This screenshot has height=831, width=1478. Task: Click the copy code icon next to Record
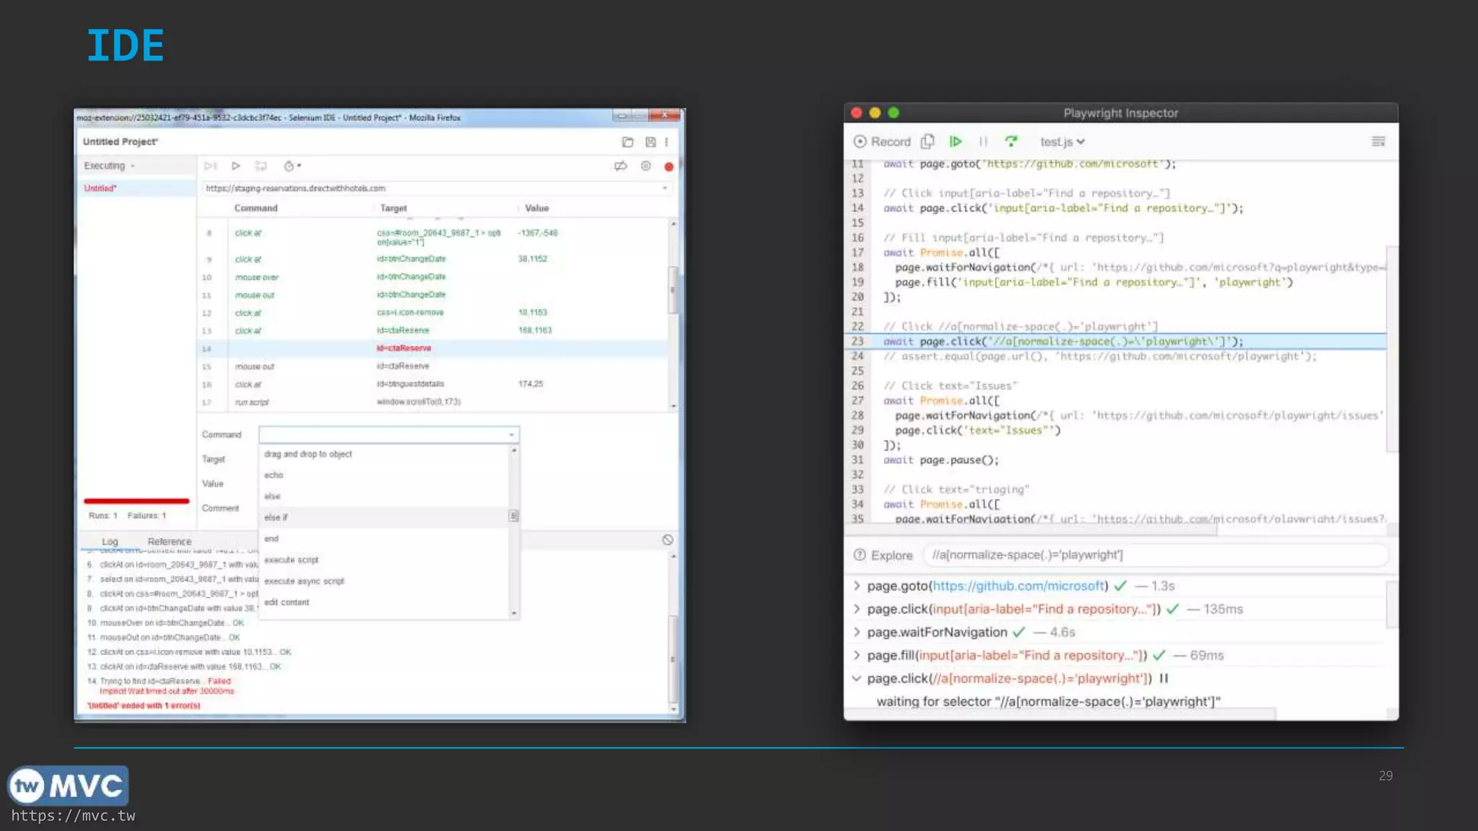pyautogui.click(x=928, y=141)
